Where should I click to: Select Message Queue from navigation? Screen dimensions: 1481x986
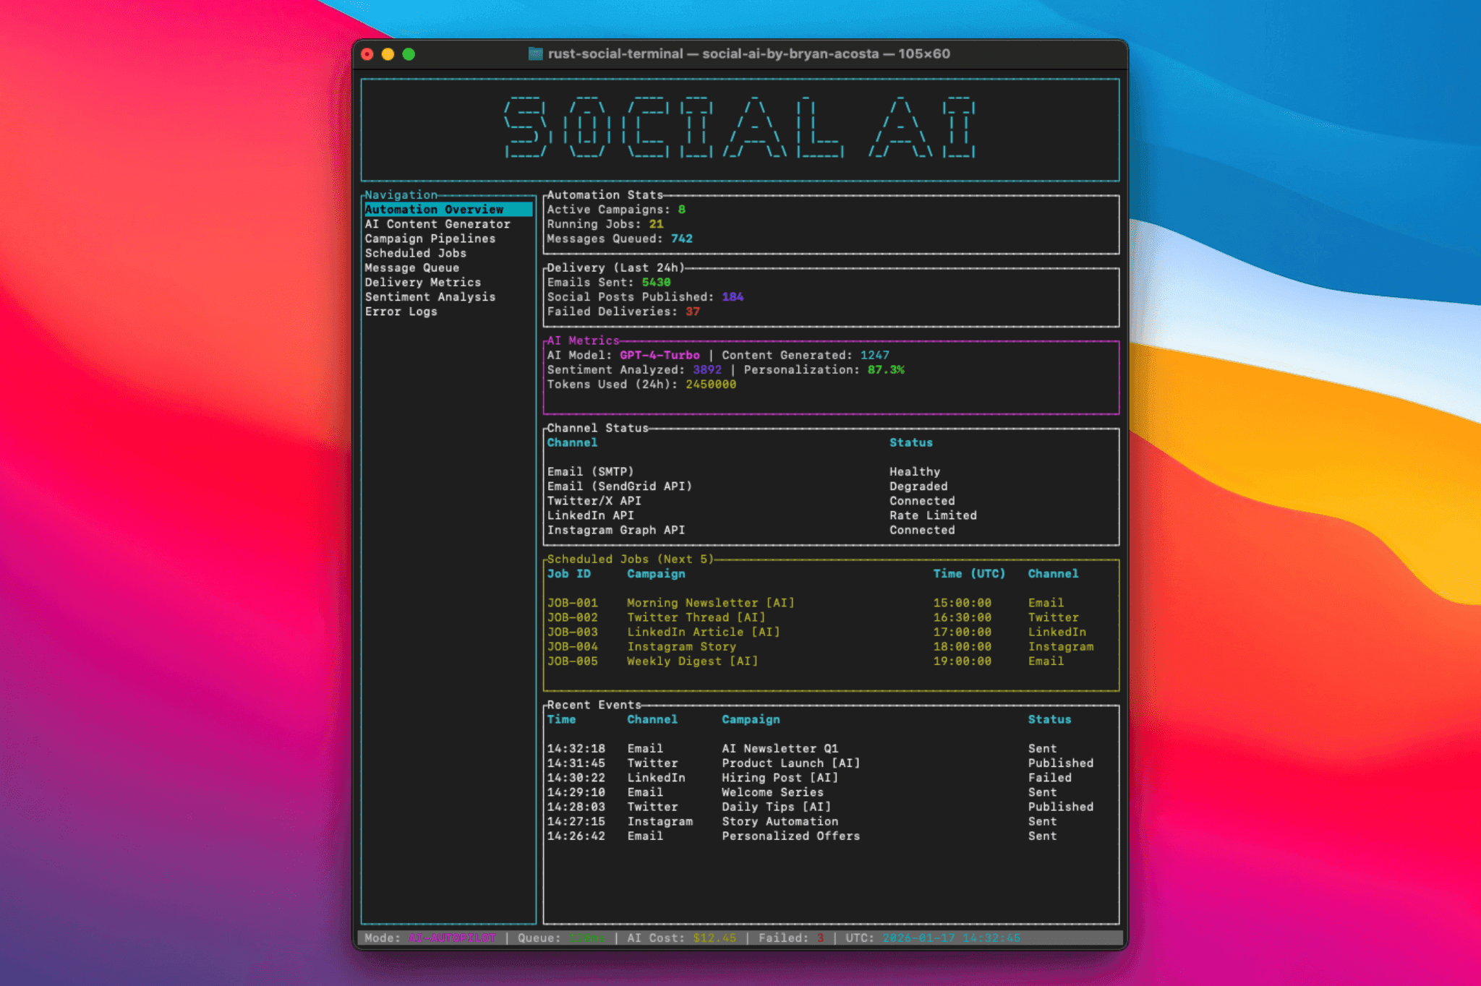pos(412,267)
